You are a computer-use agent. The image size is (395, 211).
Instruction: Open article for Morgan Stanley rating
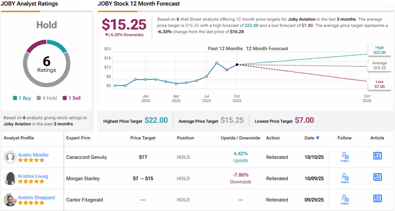(377, 177)
